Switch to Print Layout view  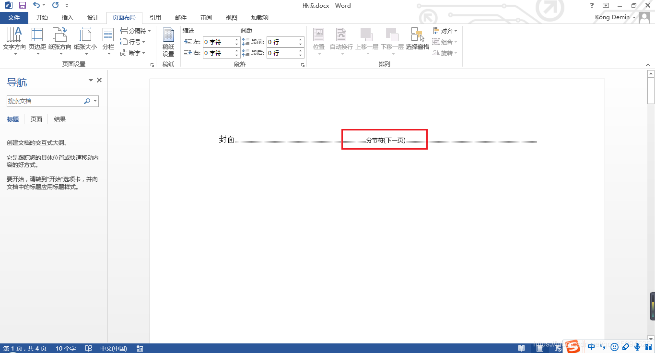[539, 348]
